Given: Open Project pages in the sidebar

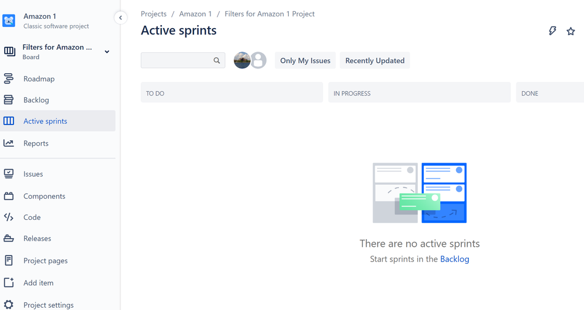Looking at the screenshot, I should pos(46,260).
